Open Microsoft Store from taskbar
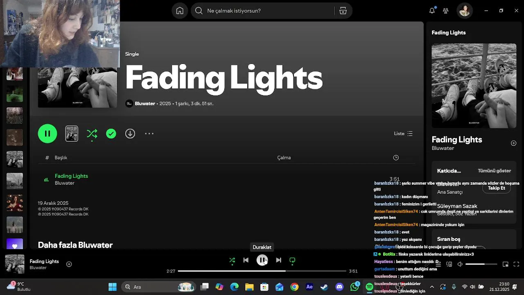The image size is (524, 295). point(264,287)
